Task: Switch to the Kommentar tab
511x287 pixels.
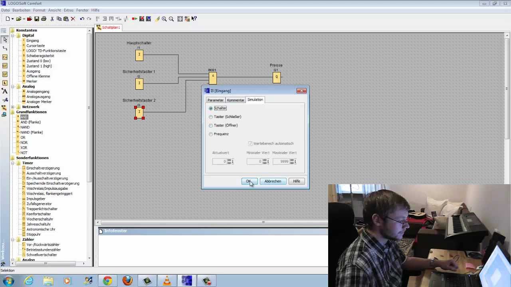Action: click(x=236, y=100)
